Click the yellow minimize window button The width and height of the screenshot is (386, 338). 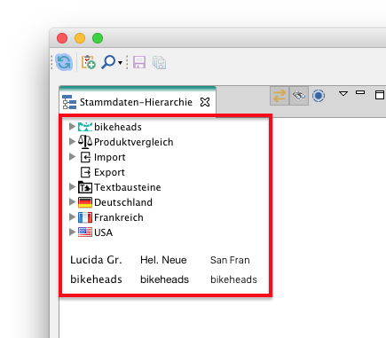tap(80, 38)
